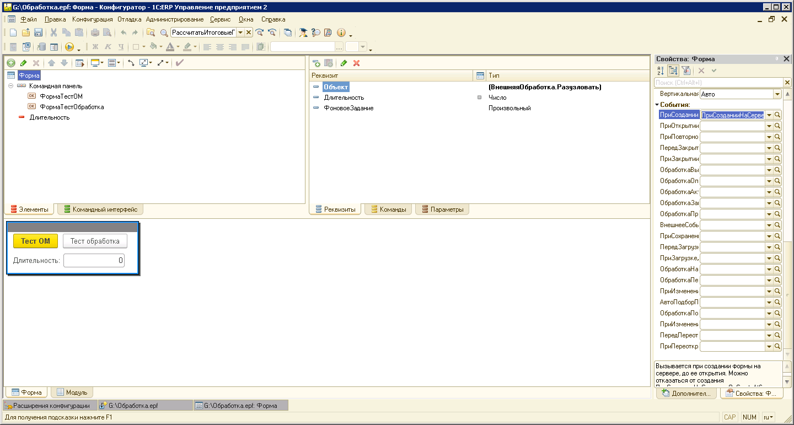The image size is (794, 425).
Task: Click the info About icon
Action: click(x=341, y=33)
